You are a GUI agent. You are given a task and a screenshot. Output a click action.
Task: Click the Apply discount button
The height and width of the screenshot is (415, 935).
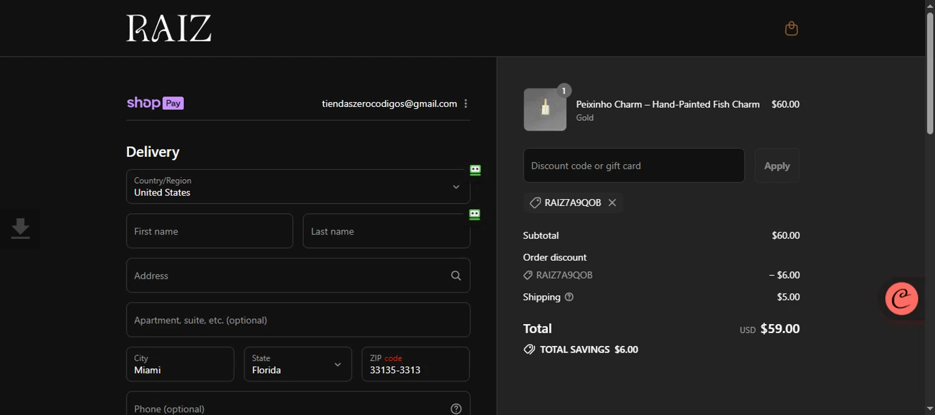click(777, 166)
